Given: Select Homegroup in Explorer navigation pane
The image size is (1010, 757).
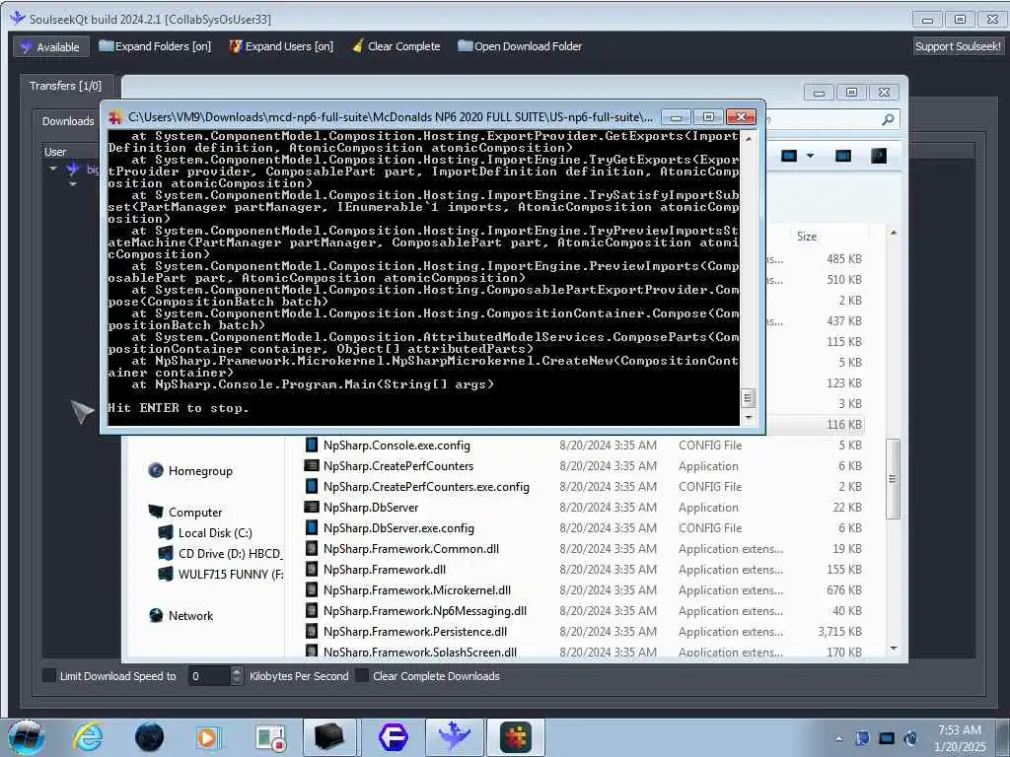Looking at the screenshot, I should click(200, 471).
